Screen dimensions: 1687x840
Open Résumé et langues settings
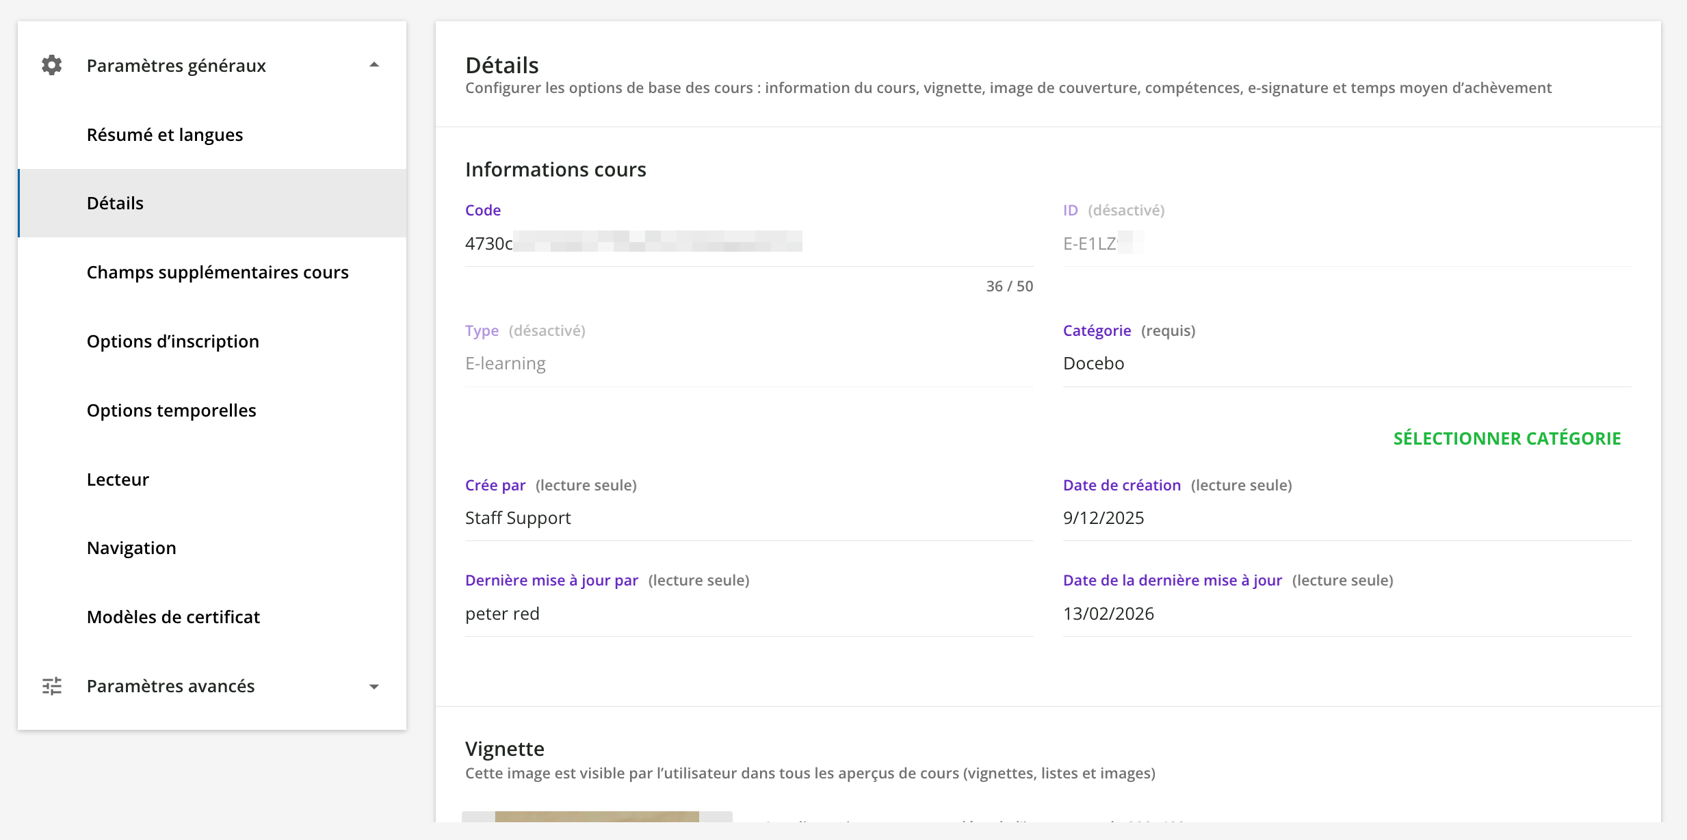[165, 135]
